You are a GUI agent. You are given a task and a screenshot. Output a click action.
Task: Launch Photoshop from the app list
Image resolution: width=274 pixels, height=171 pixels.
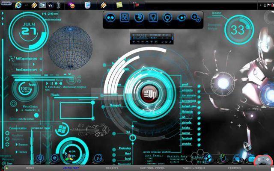click(125, 148)
